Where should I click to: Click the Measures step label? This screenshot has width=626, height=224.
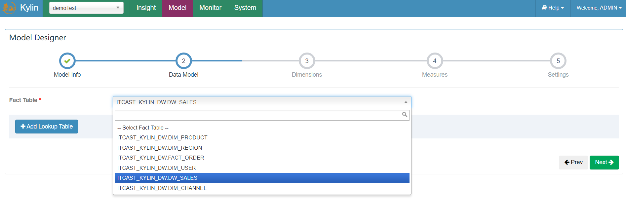(435, 75)
